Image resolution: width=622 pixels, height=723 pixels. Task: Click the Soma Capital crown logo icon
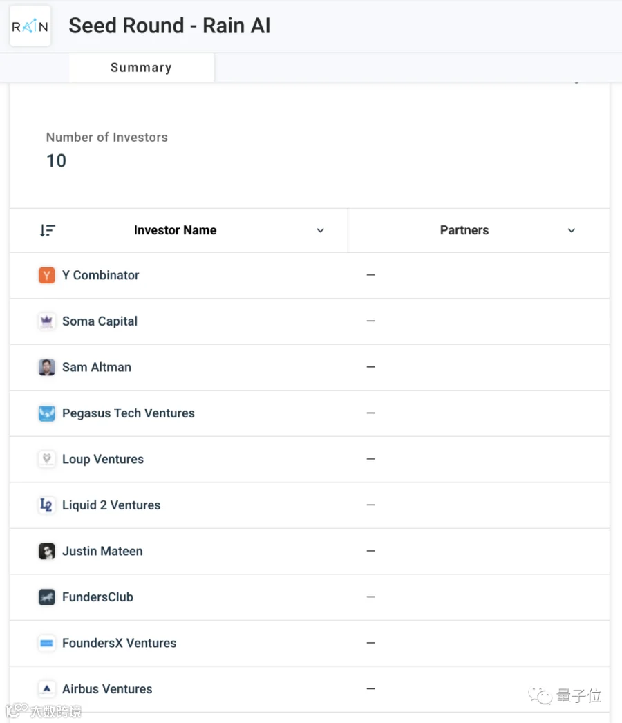[x=46, y=321]
